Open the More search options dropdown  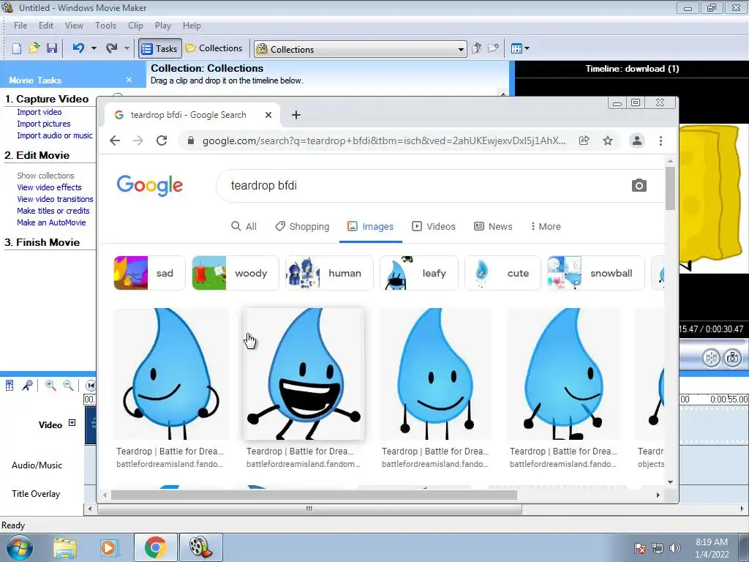click(546, 227)
